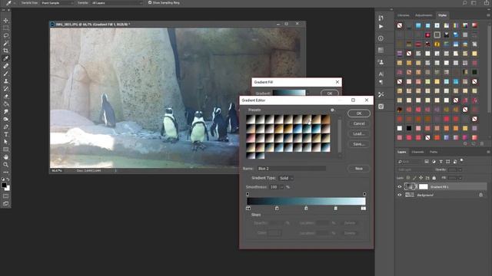Click the Smoothness value field

tap(274, 187)
